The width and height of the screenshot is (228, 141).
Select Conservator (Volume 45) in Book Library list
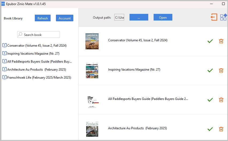[x=37, y=46]
